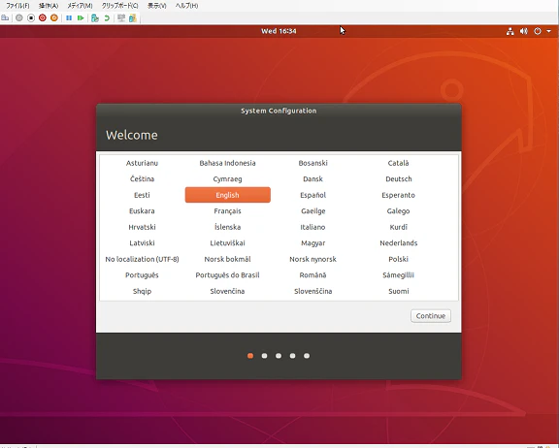Open the クリップボード(C) menu

[x=119, y=6]
